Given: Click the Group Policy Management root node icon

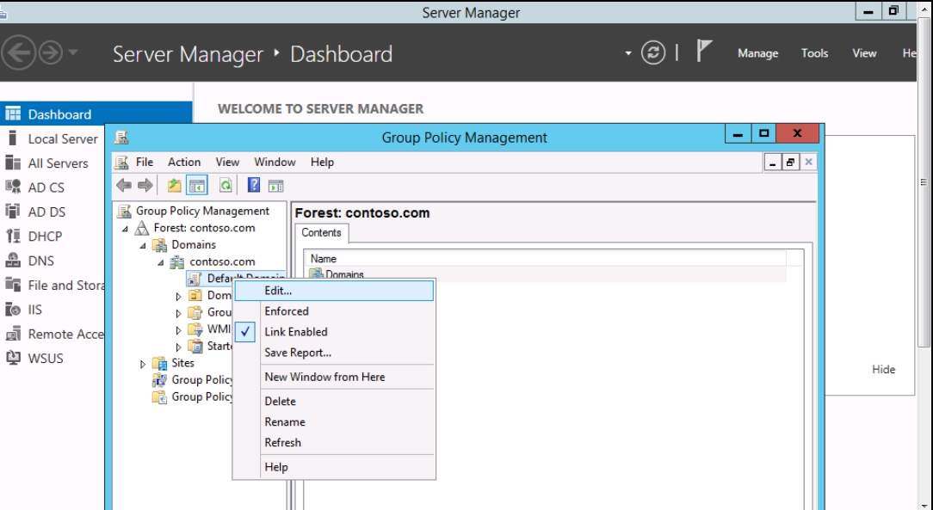Looking at the screenshot, I should coord(124,211).
